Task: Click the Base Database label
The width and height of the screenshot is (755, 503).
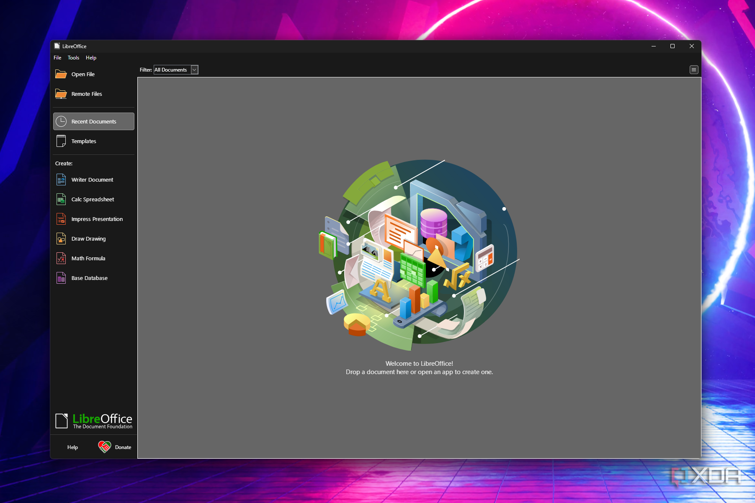Action: coord(90,278)
